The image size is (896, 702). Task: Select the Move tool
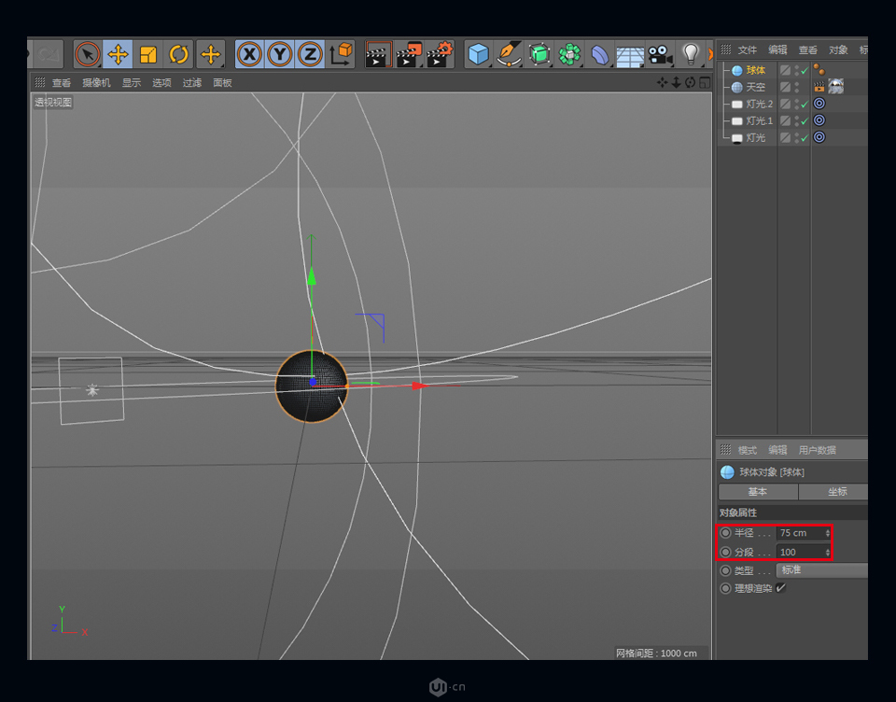(117, 54)
